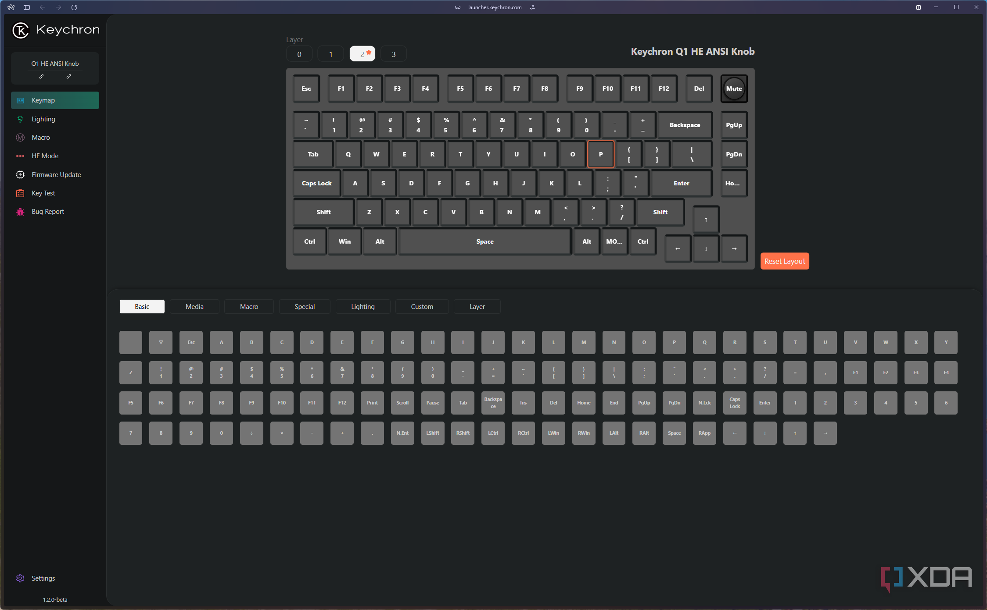Open the Lighting keycode tab
This screenshot has height=610, width=987.
coord(363,307)
